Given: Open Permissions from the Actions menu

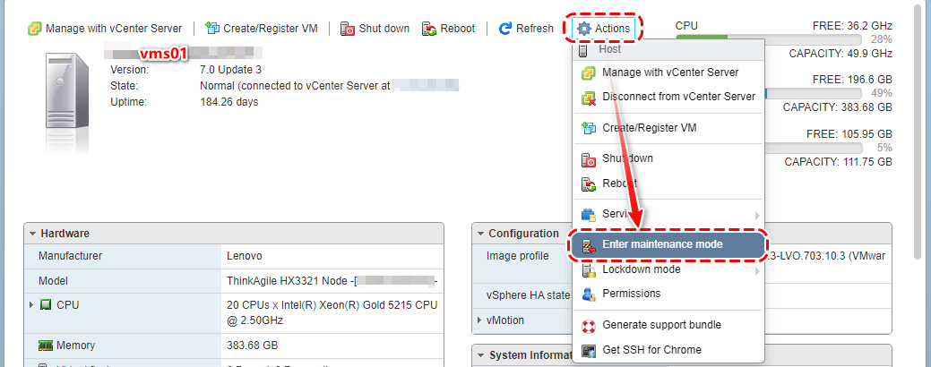Looking at the screenshot, I should pos(631,294).
